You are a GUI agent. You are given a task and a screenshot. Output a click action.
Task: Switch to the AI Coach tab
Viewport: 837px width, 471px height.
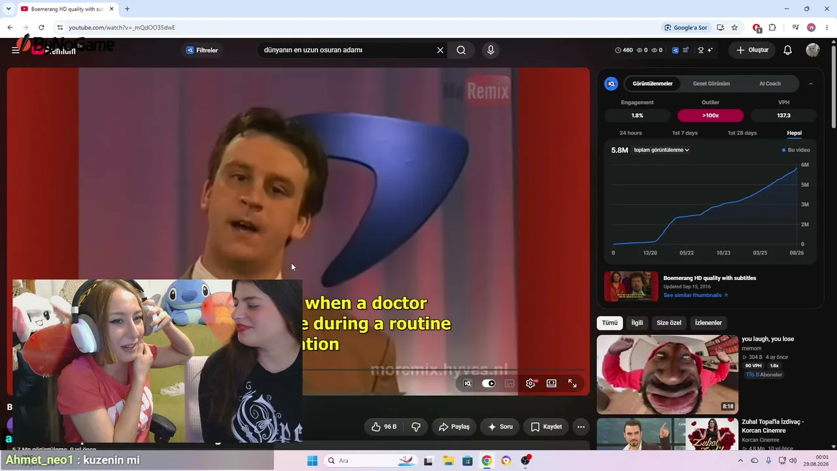pos(770,84)
